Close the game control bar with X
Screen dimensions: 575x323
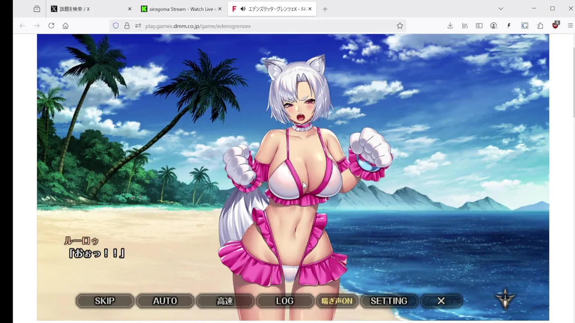pos(441,301)
